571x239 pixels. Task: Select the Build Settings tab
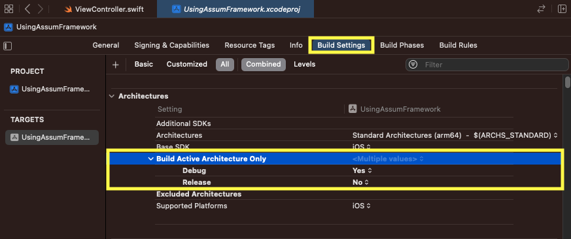pyautogui.click(x=341, y=46)
